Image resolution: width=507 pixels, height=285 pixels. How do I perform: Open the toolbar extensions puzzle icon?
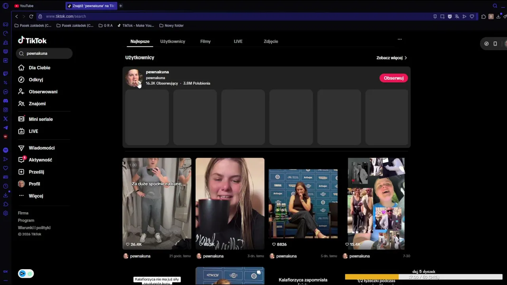(484, 17)
